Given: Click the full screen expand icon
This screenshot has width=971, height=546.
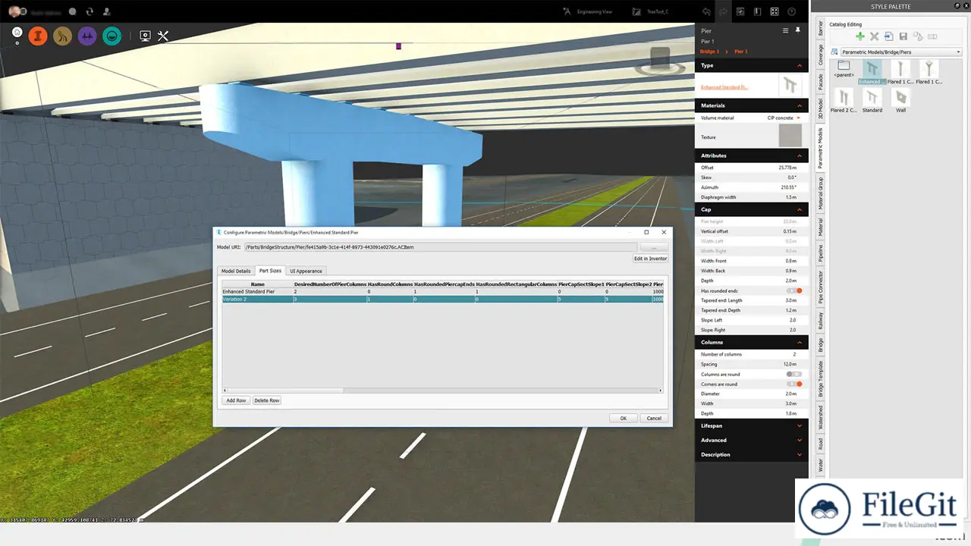Looking at the screenshot, I should tap(775, 11).
